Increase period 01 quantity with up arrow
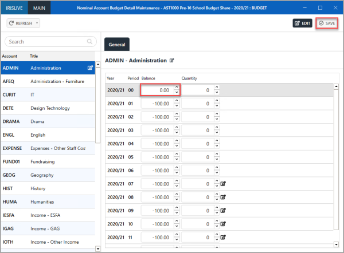Screen dimensions: 344x253 tap(216, 101)
